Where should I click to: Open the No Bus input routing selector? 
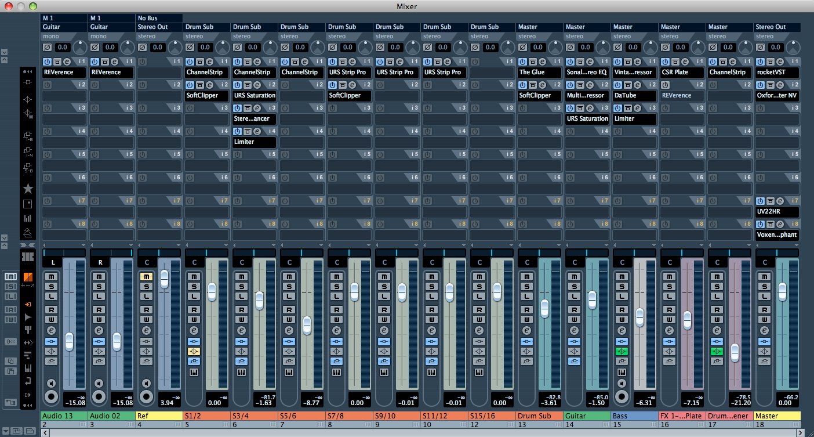pyautogui.click(x=159, y=19)
